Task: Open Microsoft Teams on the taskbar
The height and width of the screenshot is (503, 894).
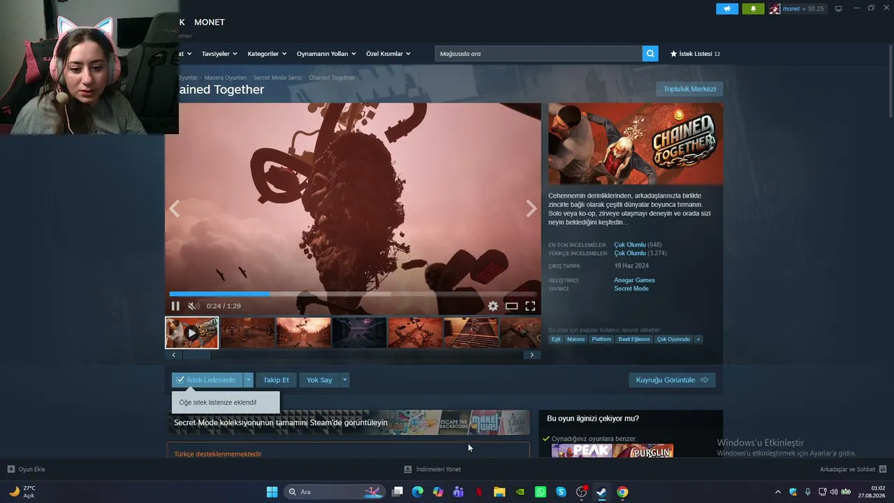Action: pyautogui.click(x=458, y=492)
